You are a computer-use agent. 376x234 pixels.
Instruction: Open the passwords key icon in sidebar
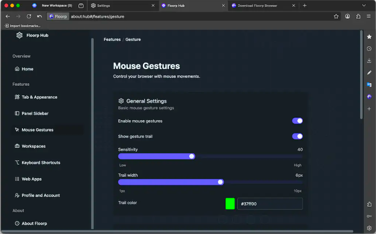tap(369, 216)
